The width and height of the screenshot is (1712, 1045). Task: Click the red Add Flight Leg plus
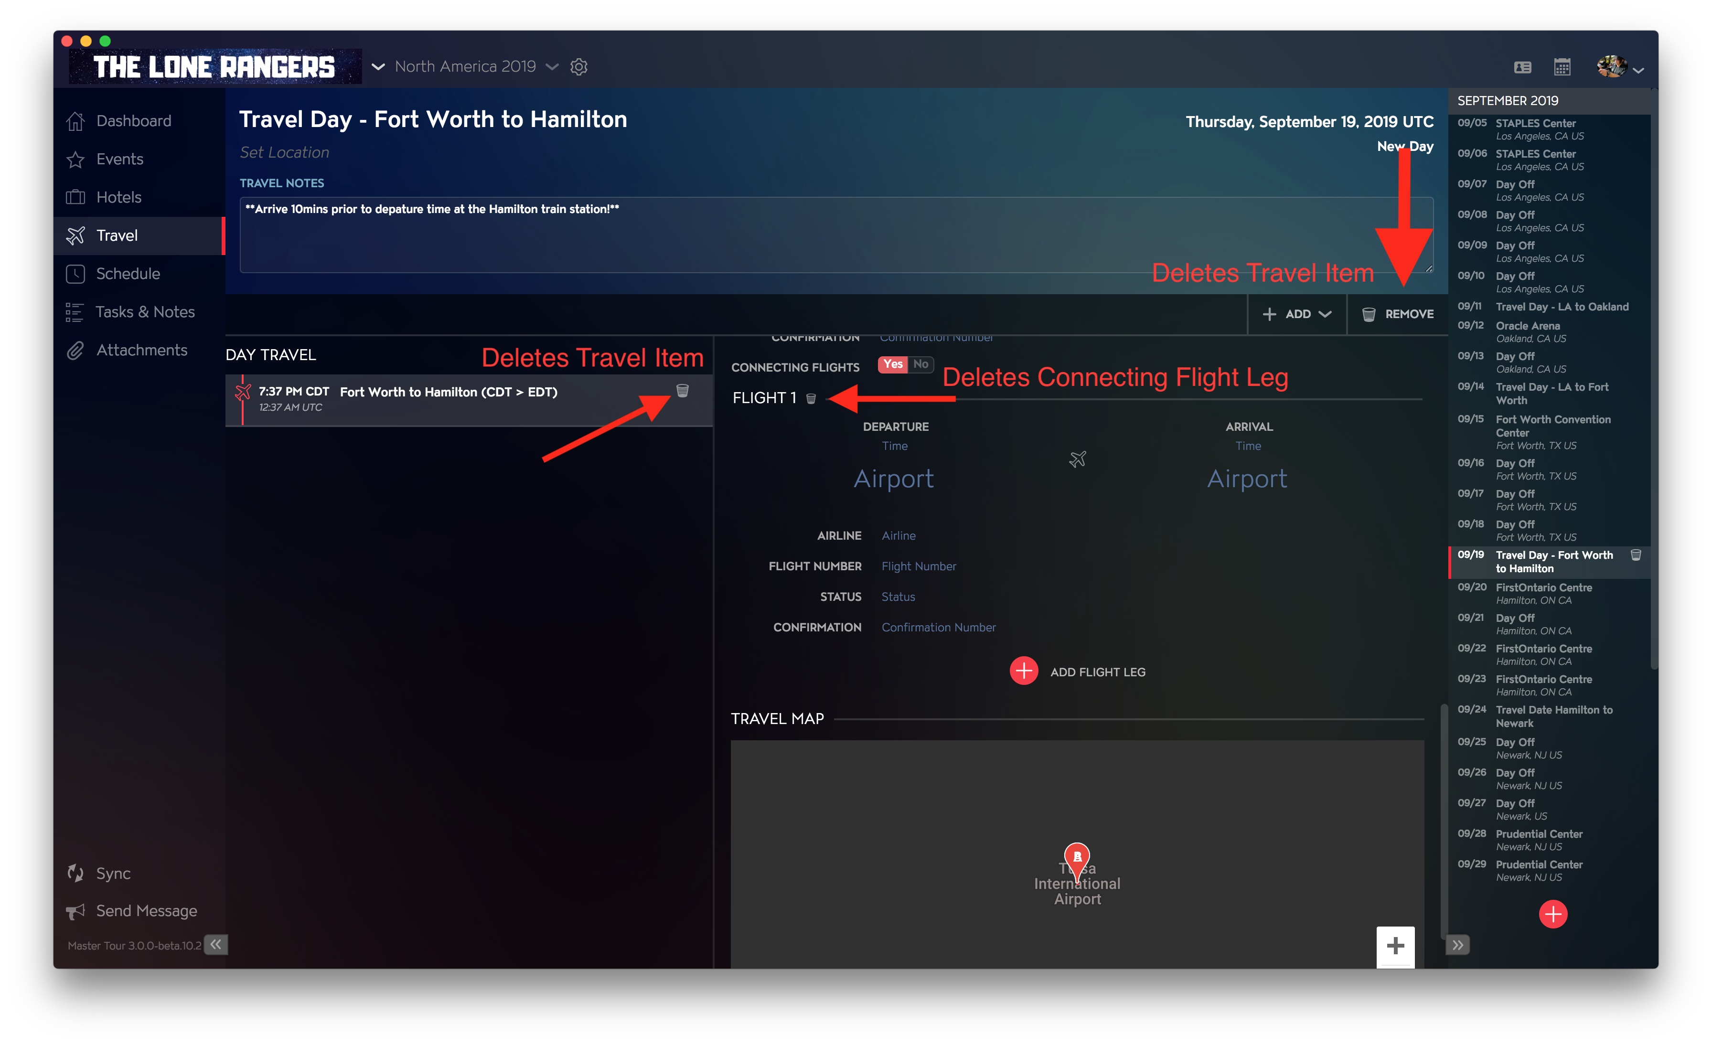[1024, 671]
